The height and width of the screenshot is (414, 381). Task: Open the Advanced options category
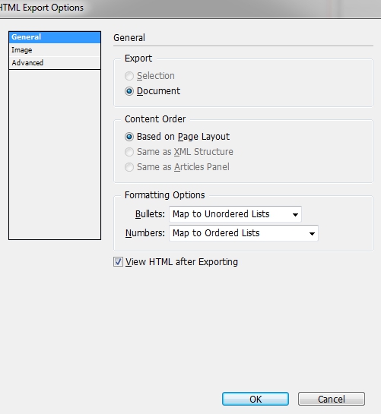(55, 63)
